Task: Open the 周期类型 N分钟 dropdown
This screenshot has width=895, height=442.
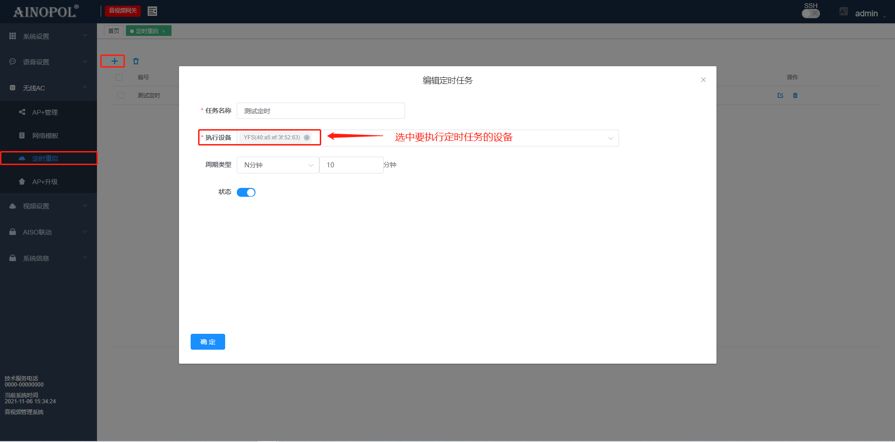Action: [278, 165]
